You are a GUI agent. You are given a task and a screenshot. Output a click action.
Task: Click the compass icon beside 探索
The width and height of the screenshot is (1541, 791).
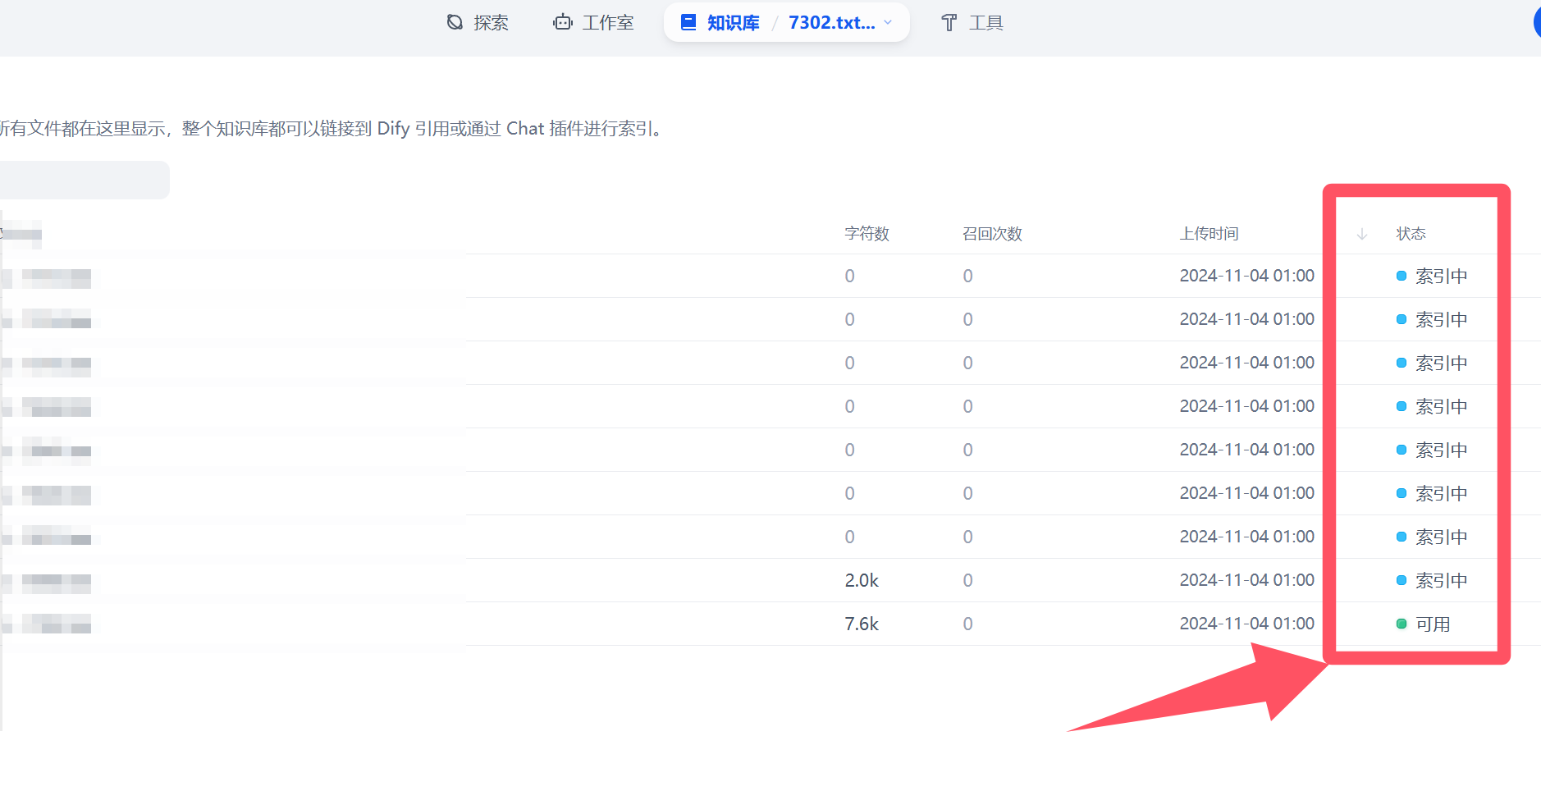tap(455, 22)
